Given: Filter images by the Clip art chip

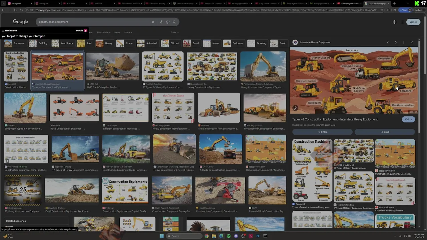Looking at the screenshot, I should point(170,43).
